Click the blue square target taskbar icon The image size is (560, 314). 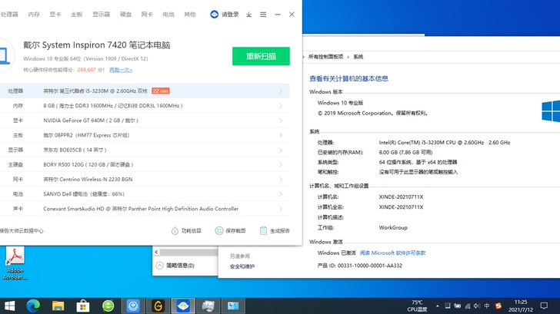coord(133,306)
